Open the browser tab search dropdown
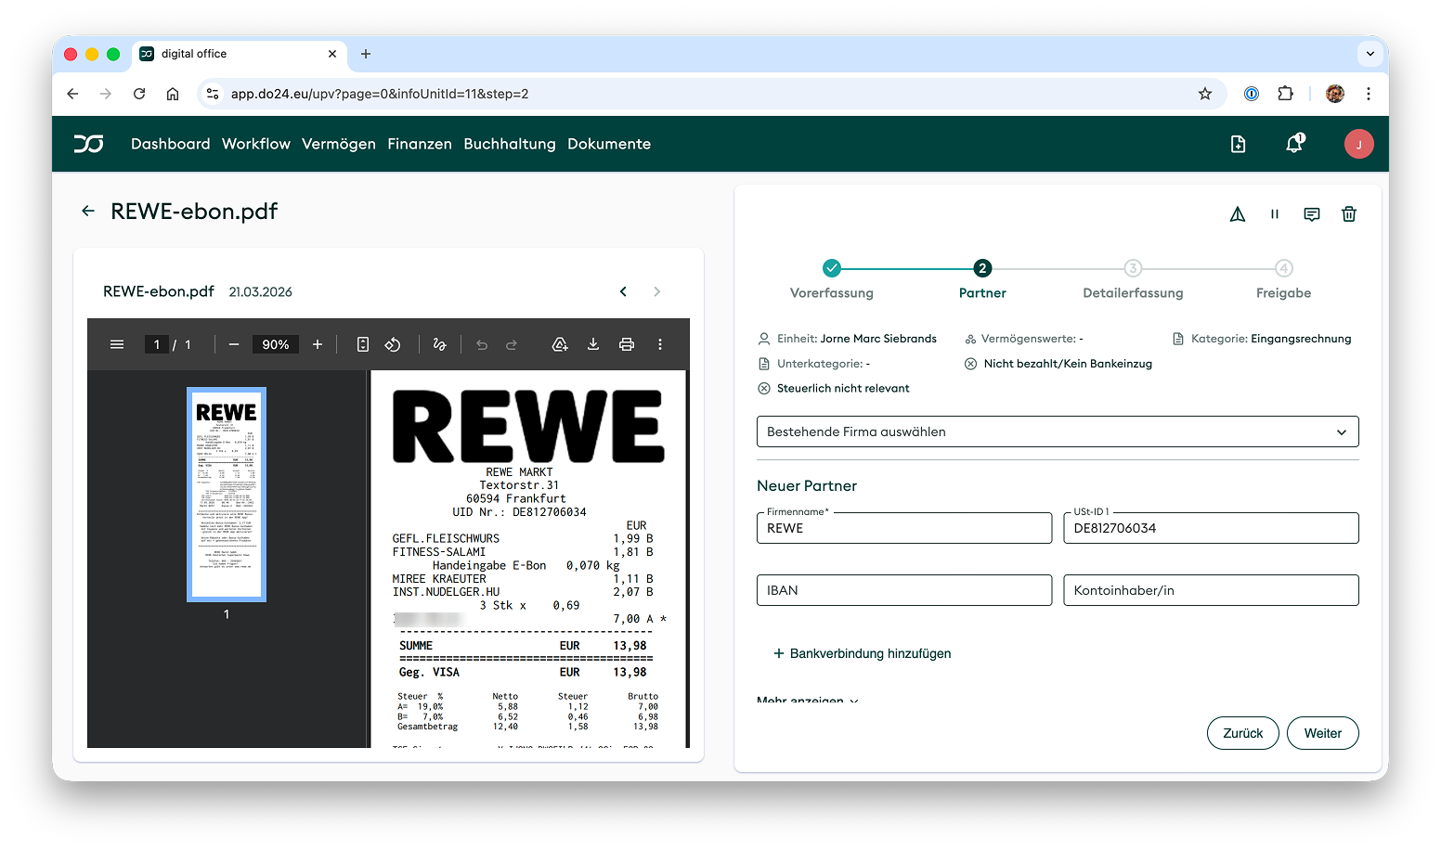This screenshot has width=1441, height=850. click(x=1370, y=54)
